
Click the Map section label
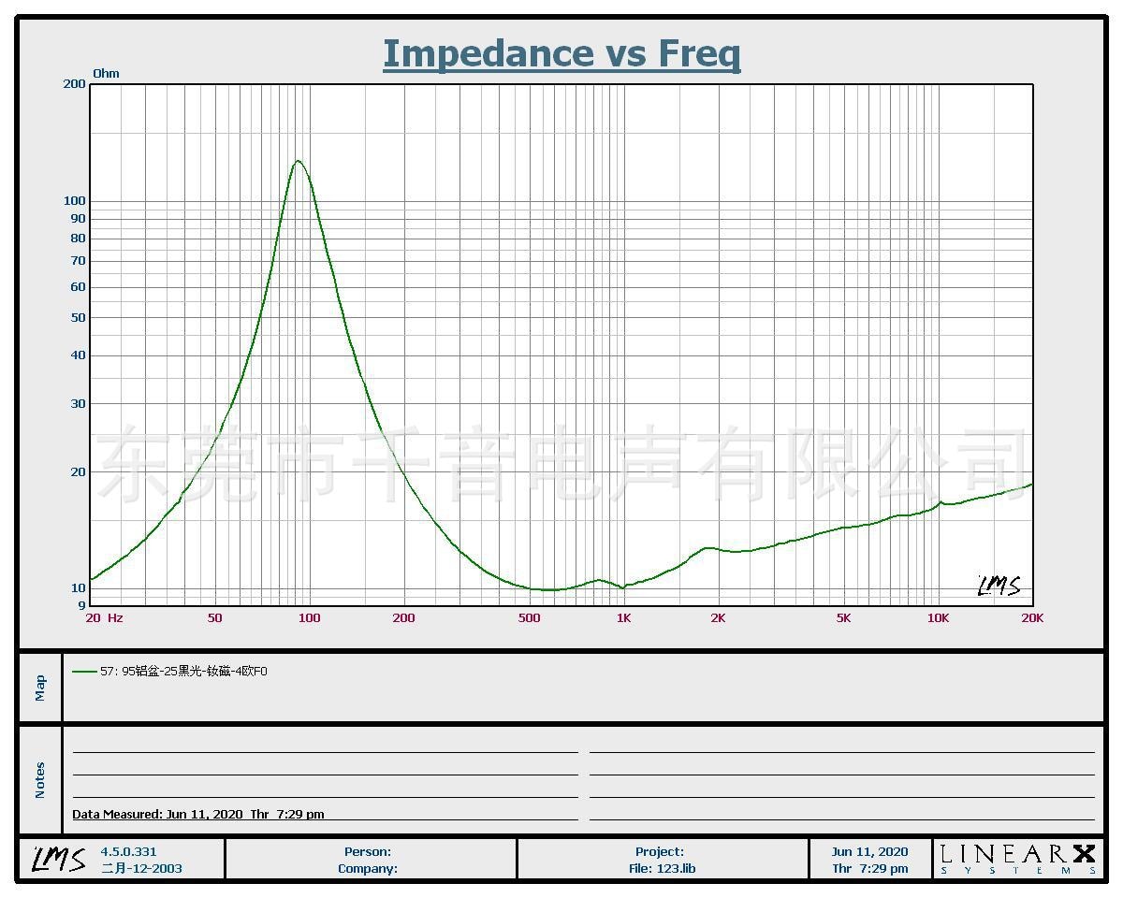[x=39, y=688]
